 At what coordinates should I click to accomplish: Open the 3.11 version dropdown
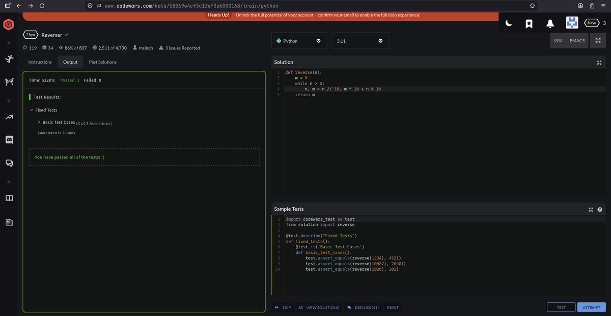click(x=360, y=41)
